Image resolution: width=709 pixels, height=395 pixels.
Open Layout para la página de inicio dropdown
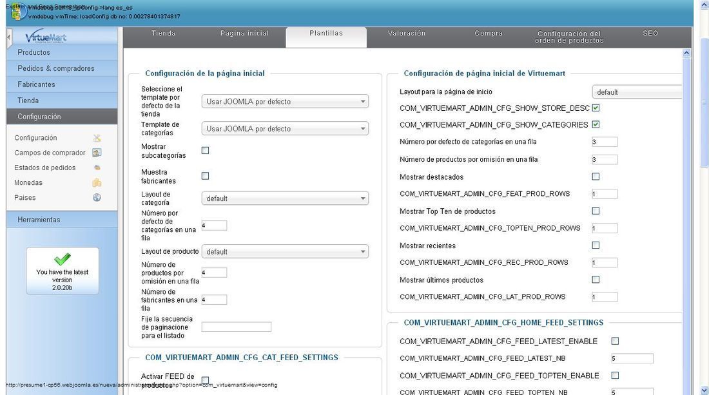[637, 92]
